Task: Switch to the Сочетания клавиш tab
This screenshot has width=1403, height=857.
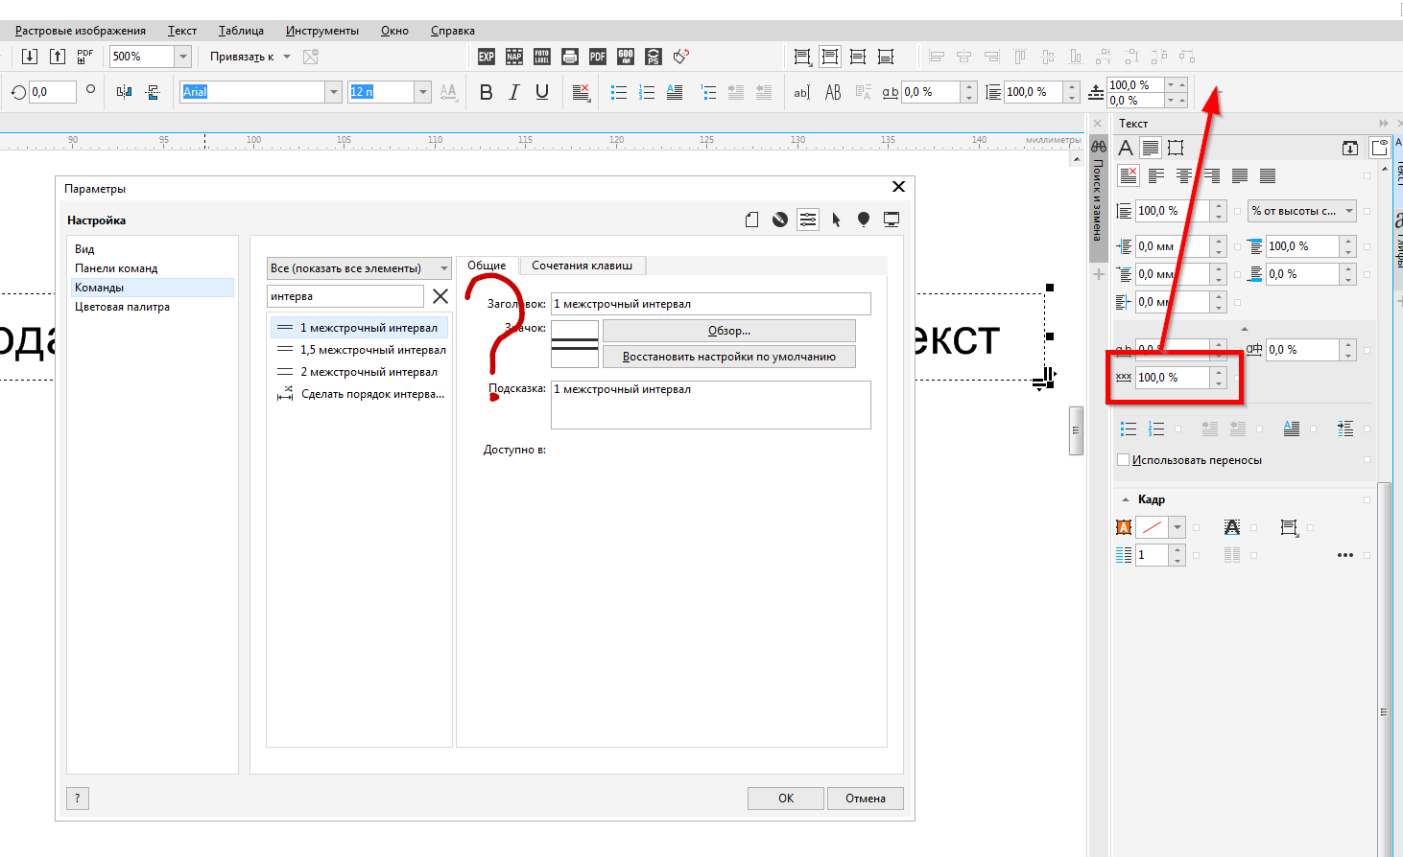Action: tap(582, 266)
